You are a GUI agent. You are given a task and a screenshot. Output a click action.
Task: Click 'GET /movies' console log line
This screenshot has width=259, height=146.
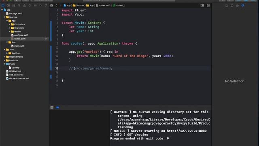(x=129, y=135)
